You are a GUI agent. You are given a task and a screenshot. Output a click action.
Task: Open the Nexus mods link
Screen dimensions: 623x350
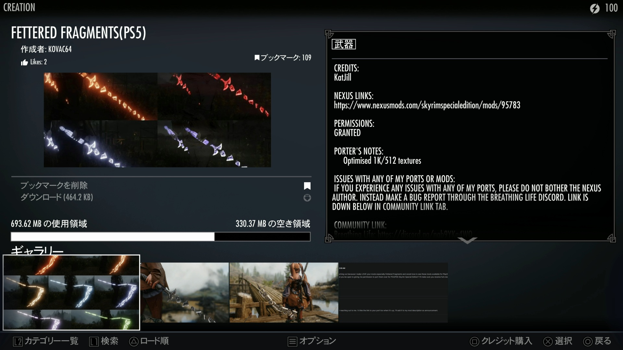427,105
